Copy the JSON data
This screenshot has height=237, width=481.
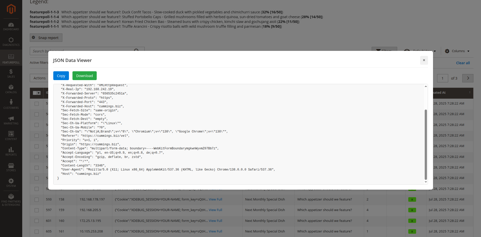pyautogui.click(x=61, y=76)
